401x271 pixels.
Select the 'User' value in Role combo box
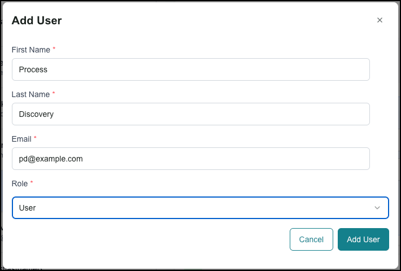[x=27, y=208]
